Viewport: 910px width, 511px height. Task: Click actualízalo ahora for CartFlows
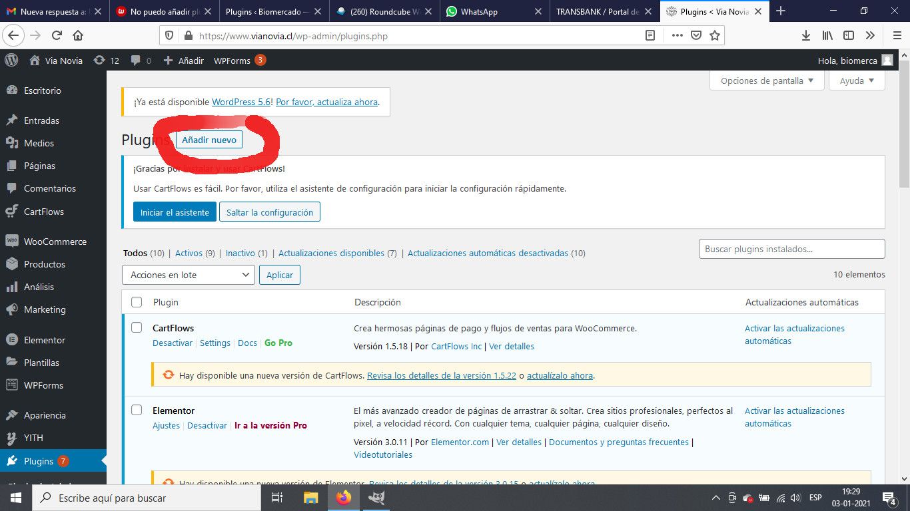(x=560, y=376)
